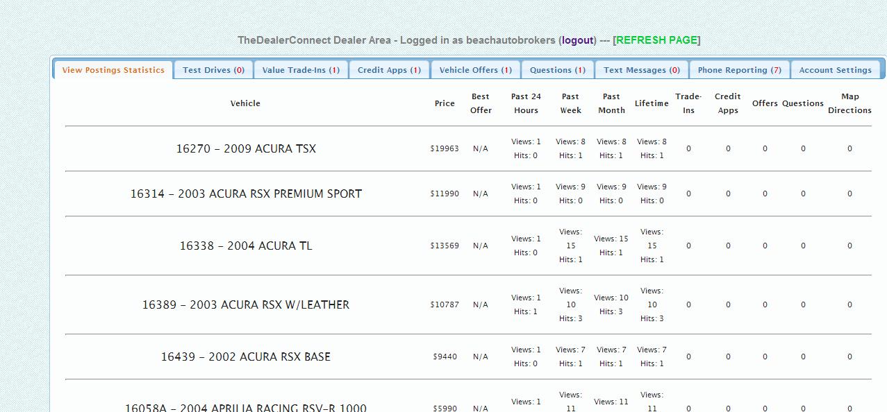Click the Best Offer column header

point(481,103)
